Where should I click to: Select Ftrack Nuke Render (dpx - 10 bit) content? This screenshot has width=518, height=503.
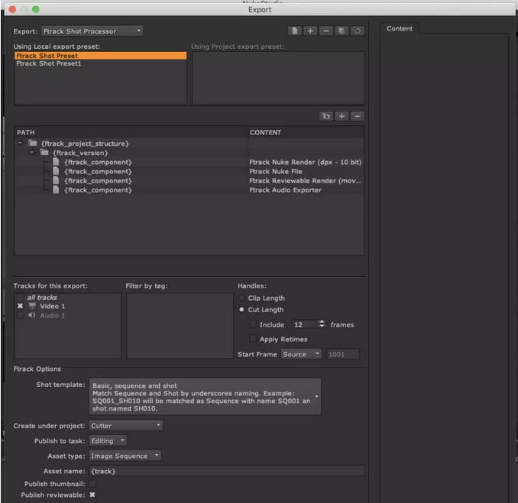(x=306, y=162)
